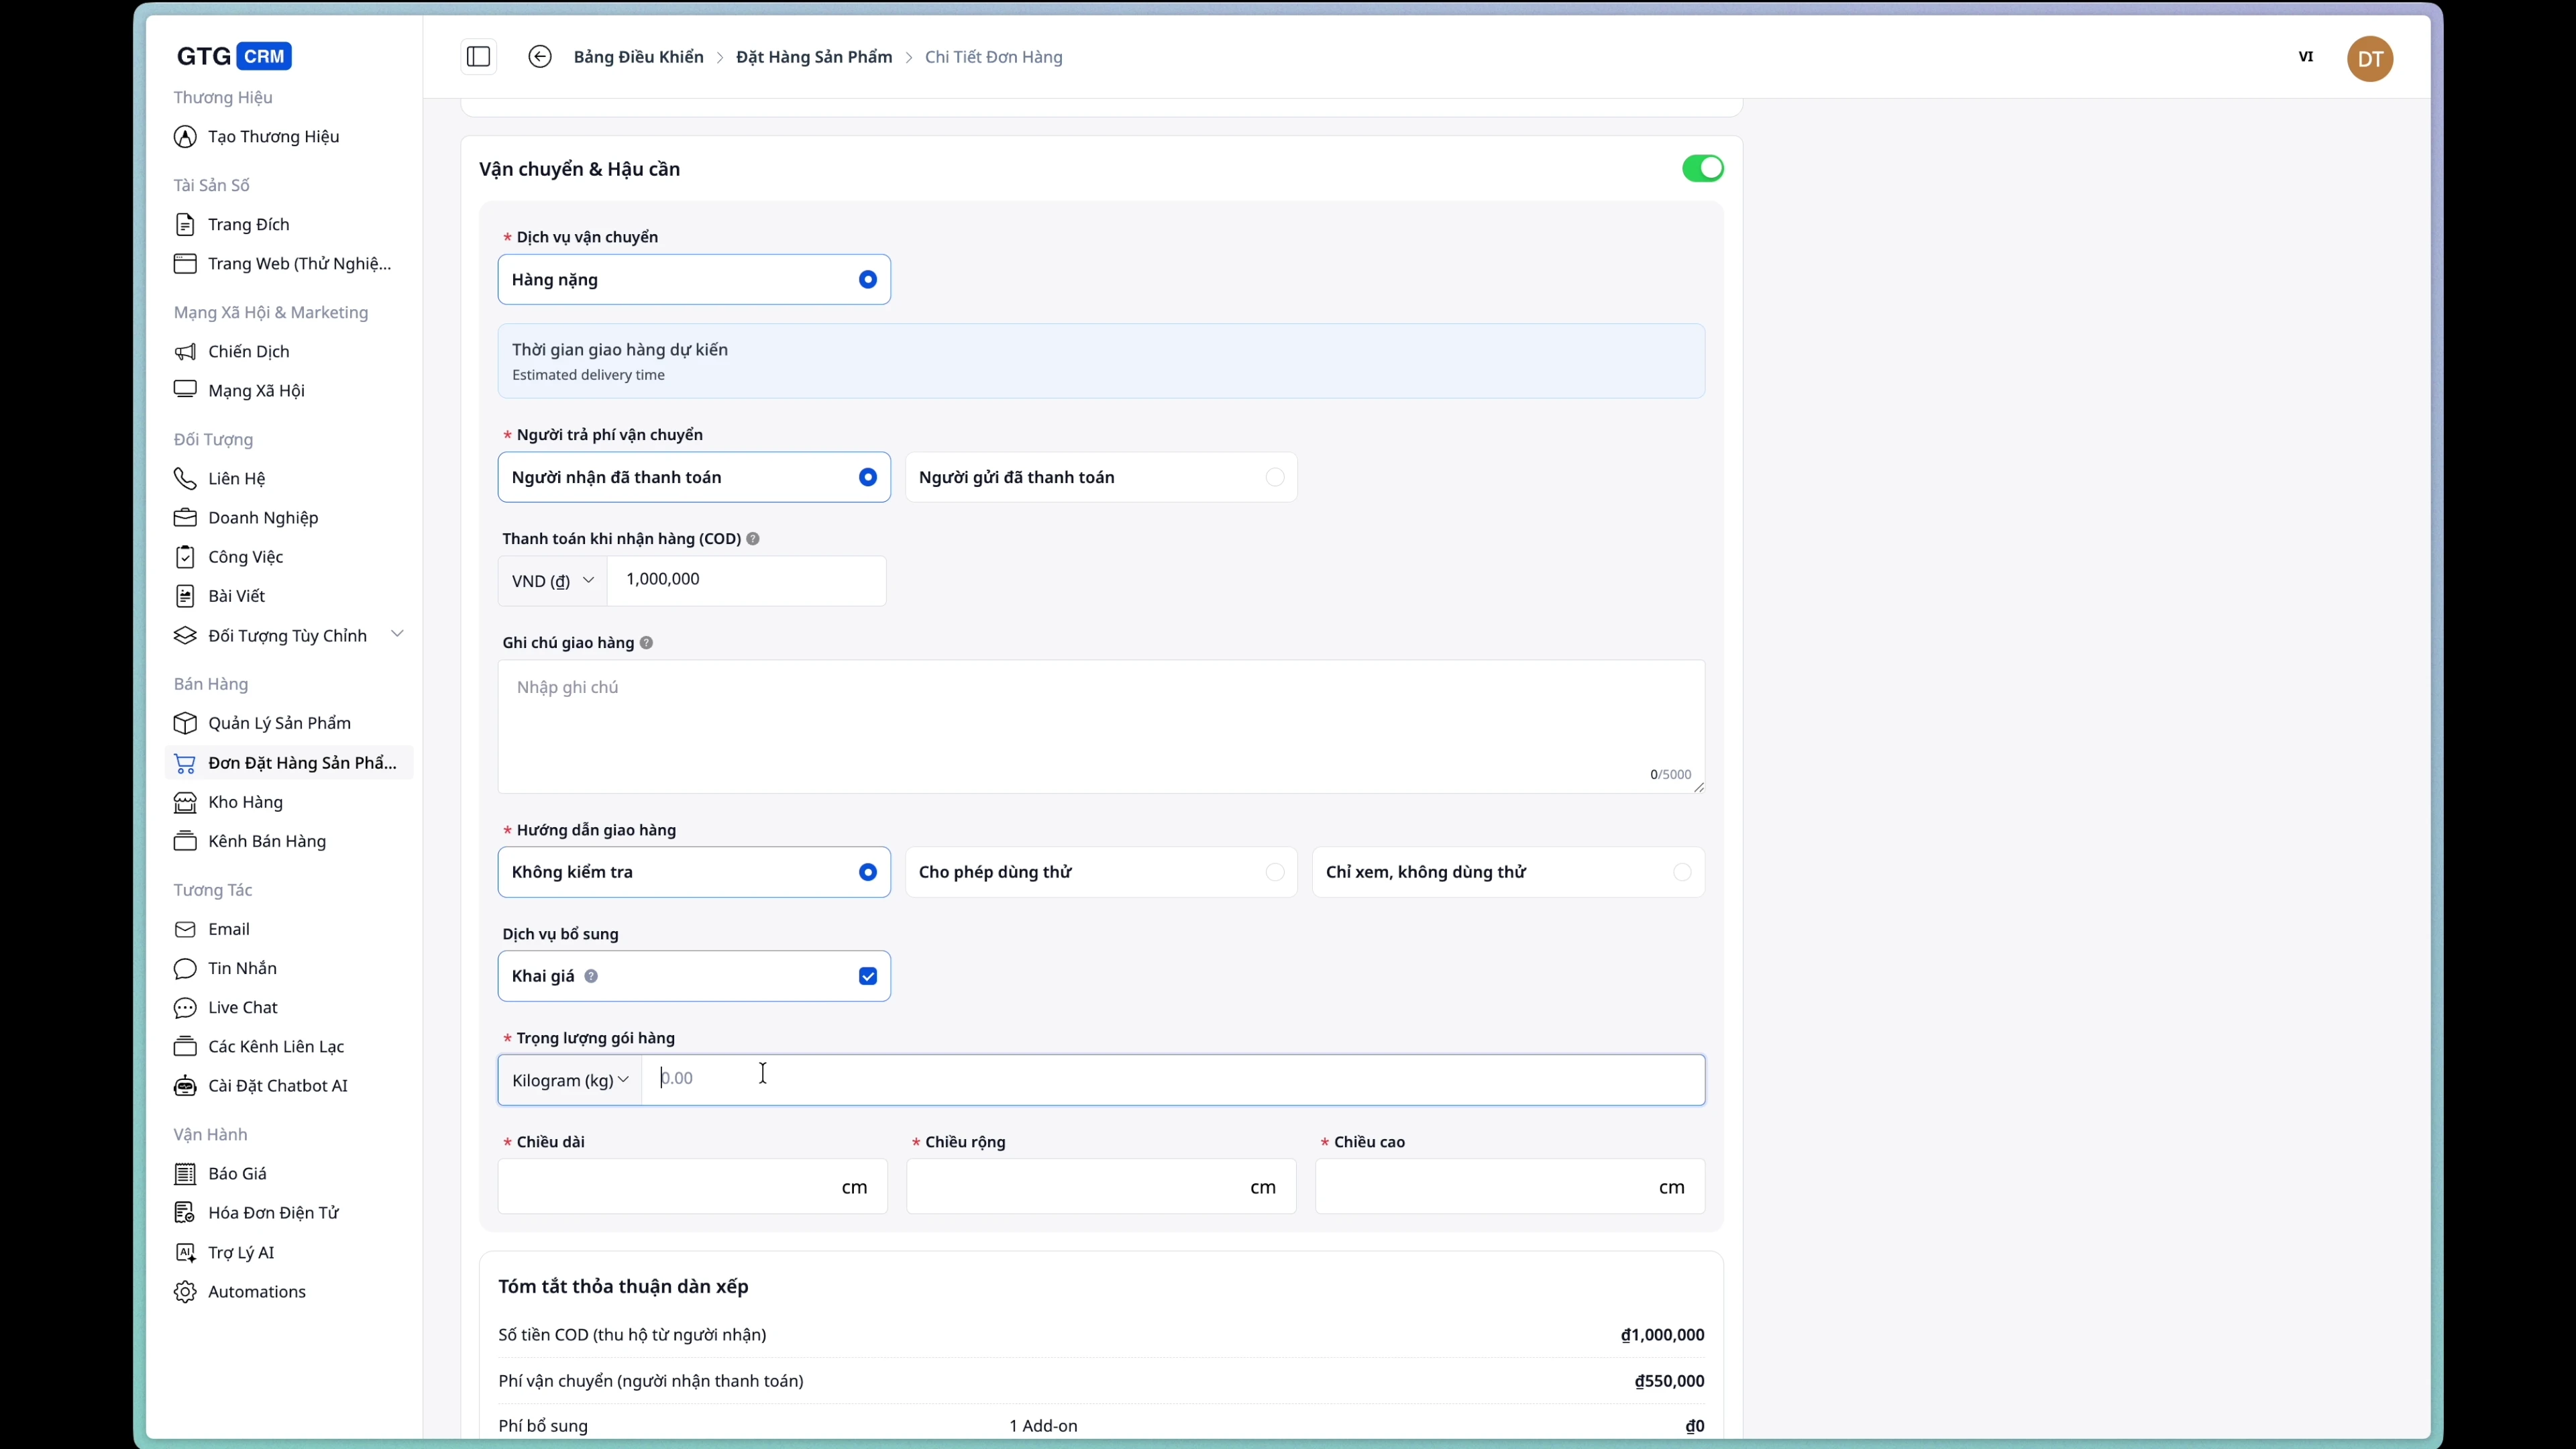The width and height of the screenshot is (2576, 1449).
Task: Click Đặt Hàng Sản Phẩm breadcrumb link
Action: pos(813,57)
